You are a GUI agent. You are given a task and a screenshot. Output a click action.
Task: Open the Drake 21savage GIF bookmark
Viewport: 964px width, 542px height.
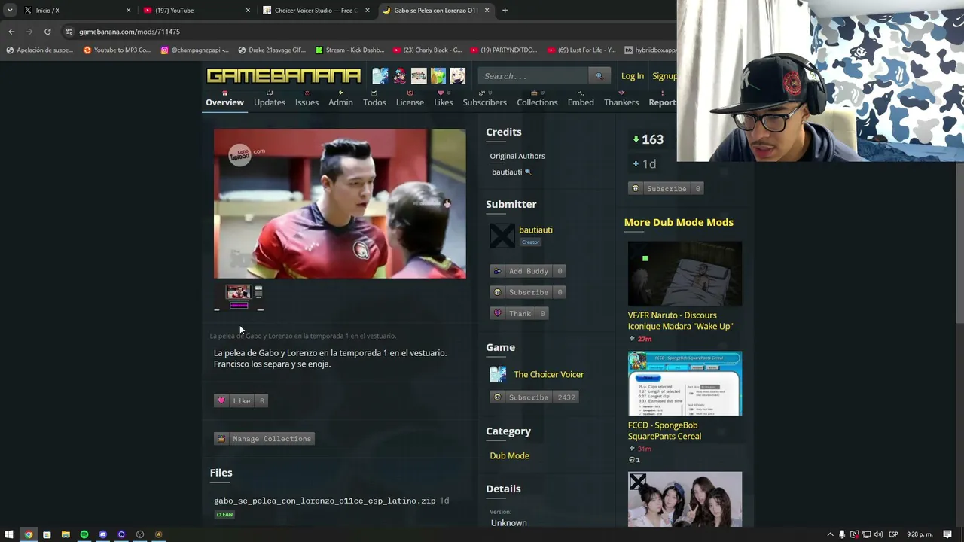[271, 50]
